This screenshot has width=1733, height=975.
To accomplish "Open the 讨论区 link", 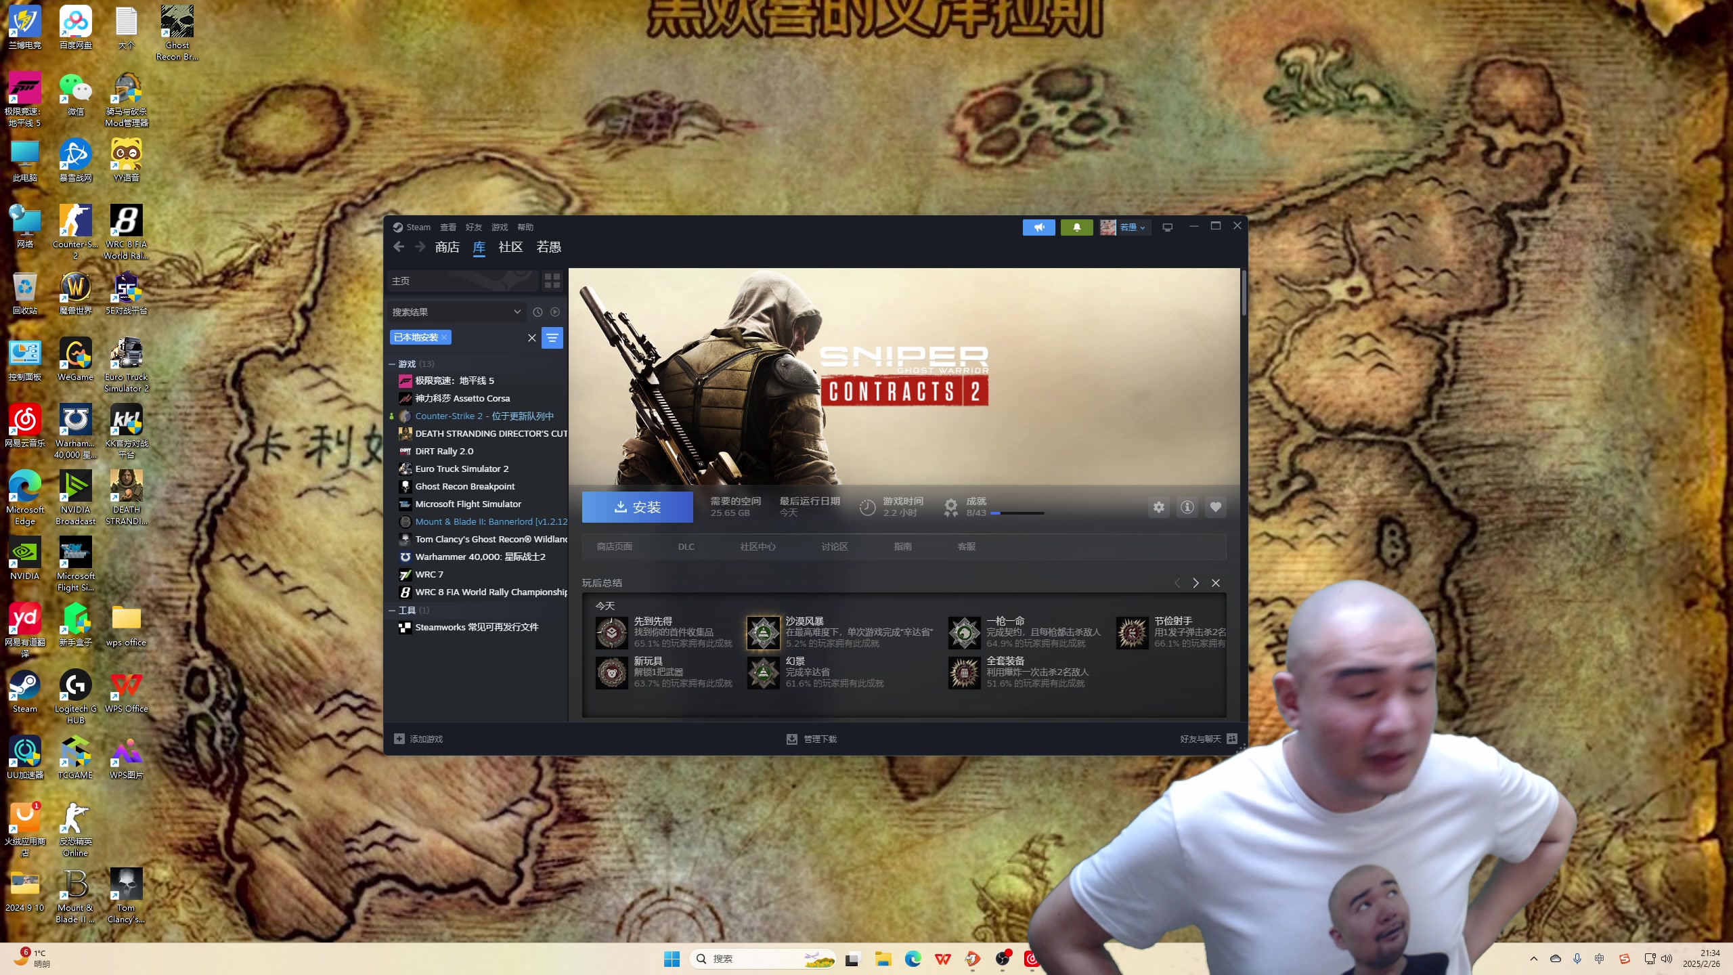I will pos(834,547).
